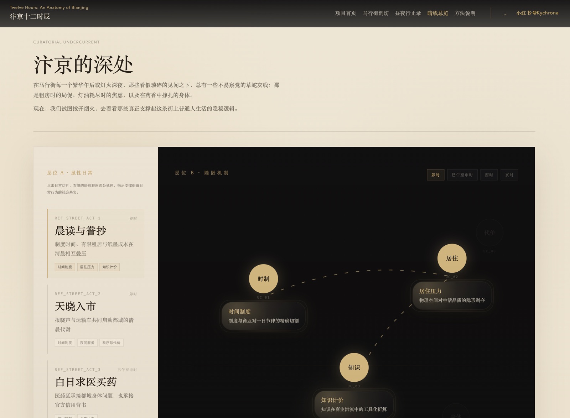Click 秩序与代价 tag under 天晓入市
This screenshot has height=418, width=570.
point(112,343)
